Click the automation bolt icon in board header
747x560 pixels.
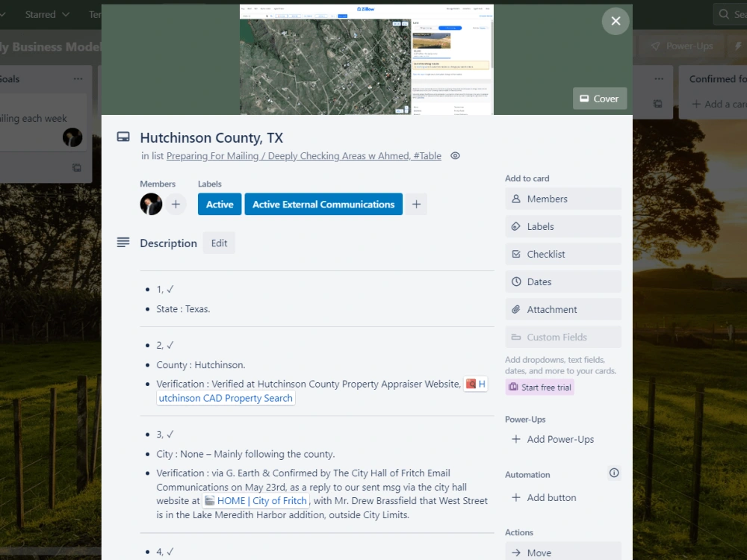[738, 46]
